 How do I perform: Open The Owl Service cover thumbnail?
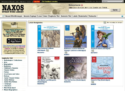(75, 68)
